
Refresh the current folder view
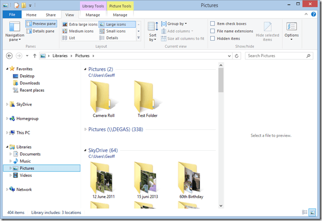[x=236, y=56]
